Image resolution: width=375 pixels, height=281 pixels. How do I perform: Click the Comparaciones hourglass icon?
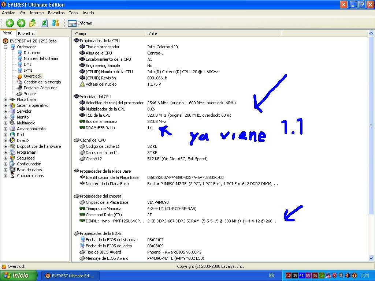[12, 176]
